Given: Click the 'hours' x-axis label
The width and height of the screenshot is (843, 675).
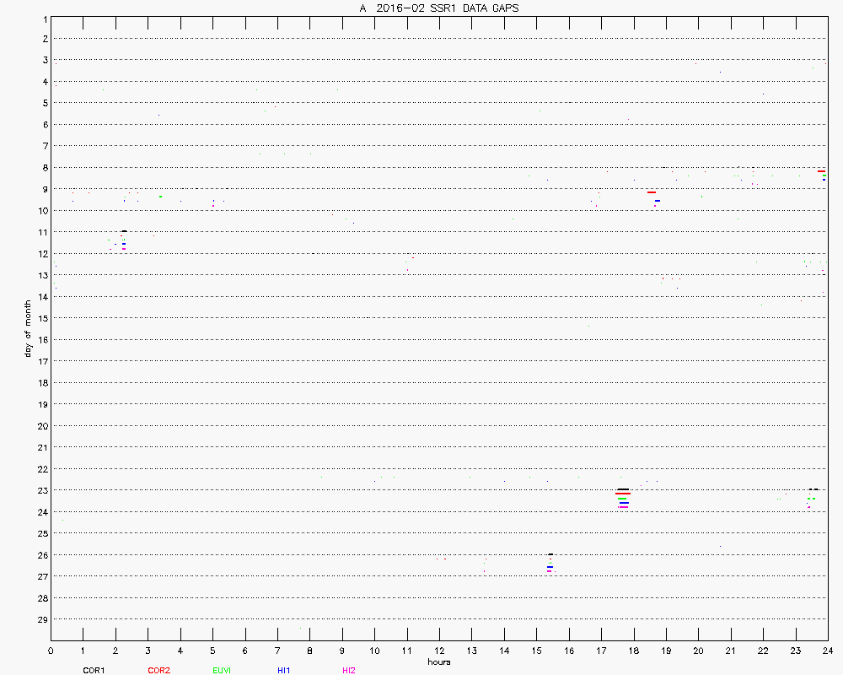Looking at the screenshot, I should [438, 661].
